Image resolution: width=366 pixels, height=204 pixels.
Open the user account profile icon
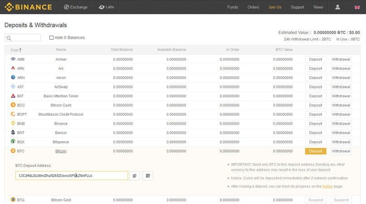337,7
